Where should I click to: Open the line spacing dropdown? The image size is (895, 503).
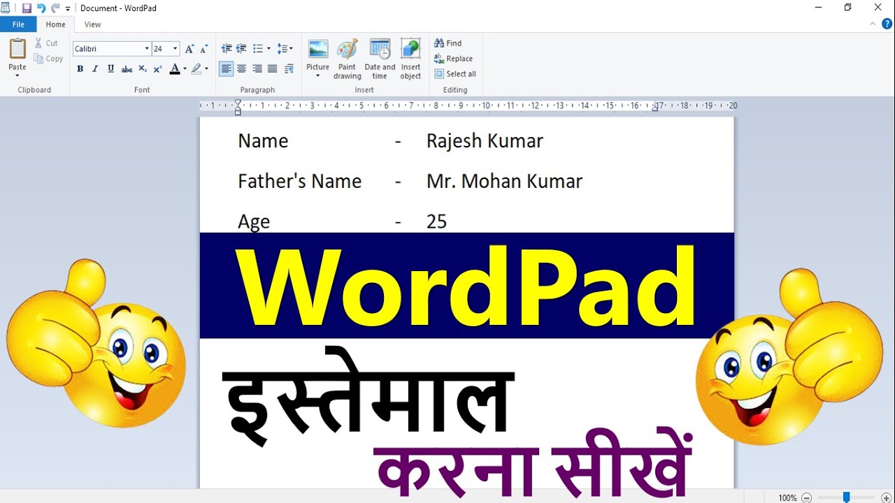(x=285, y=49)
